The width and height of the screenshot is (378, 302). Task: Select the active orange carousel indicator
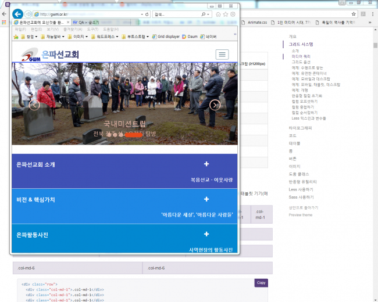(x=134, y=135)
